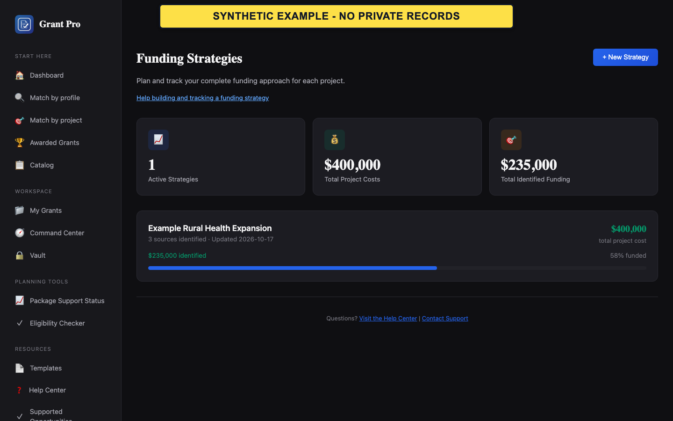
Task: Click the Contact Support link
Action: tap(445, 319)
